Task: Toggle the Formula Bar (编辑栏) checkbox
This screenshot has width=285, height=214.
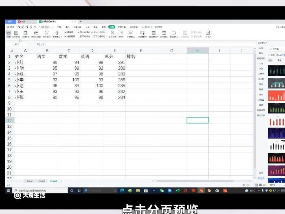Action: coord(69,32)
